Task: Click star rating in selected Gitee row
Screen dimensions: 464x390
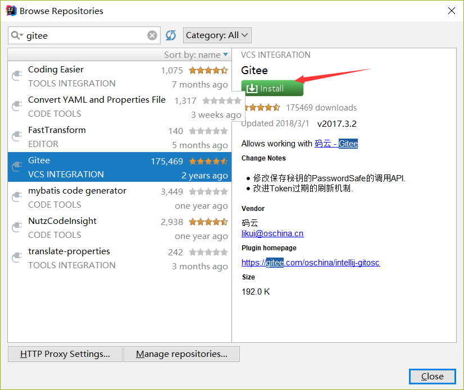Action: pyautogui.click(x=208, y=162)
